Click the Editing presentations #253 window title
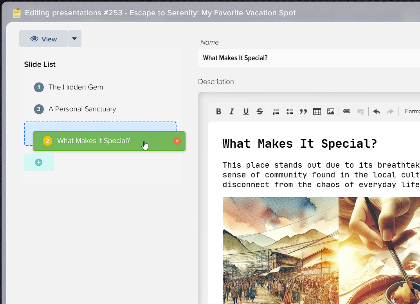The height and width of the screenshot is (304, 420). (160, 13)
